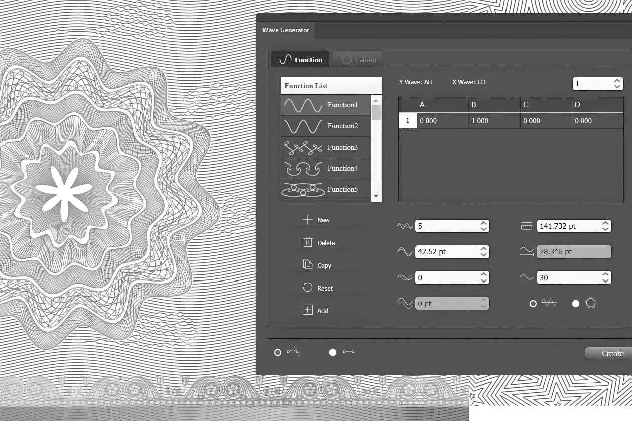Click the Function5 knot wave thumbnail
632x421 pixels.
(x=303, y=190)
